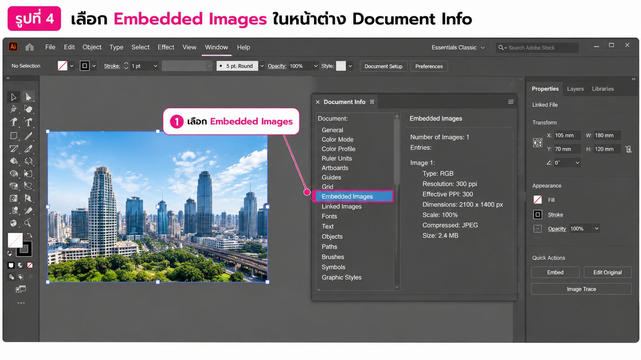Select Color Profile in Document Info list
The height and width of the screenshot is (360, 641).
click(339, 149)
